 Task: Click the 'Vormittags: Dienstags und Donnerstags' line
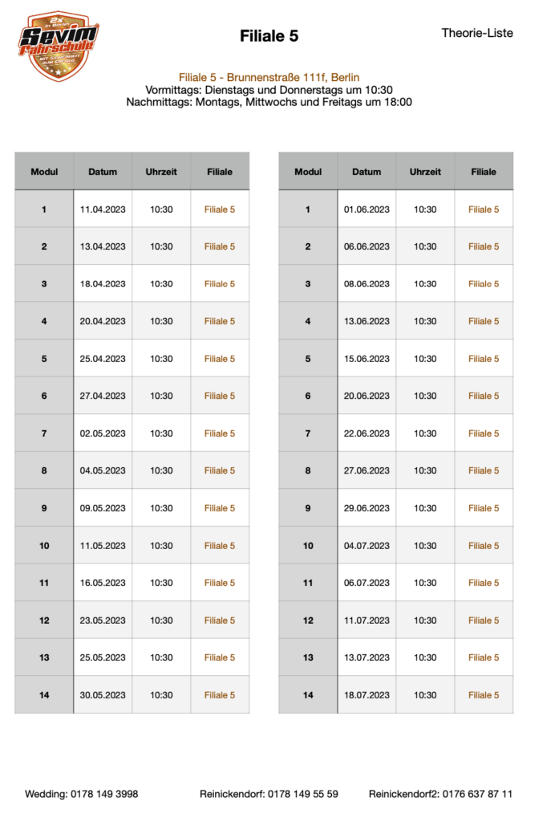click(269, 90)
